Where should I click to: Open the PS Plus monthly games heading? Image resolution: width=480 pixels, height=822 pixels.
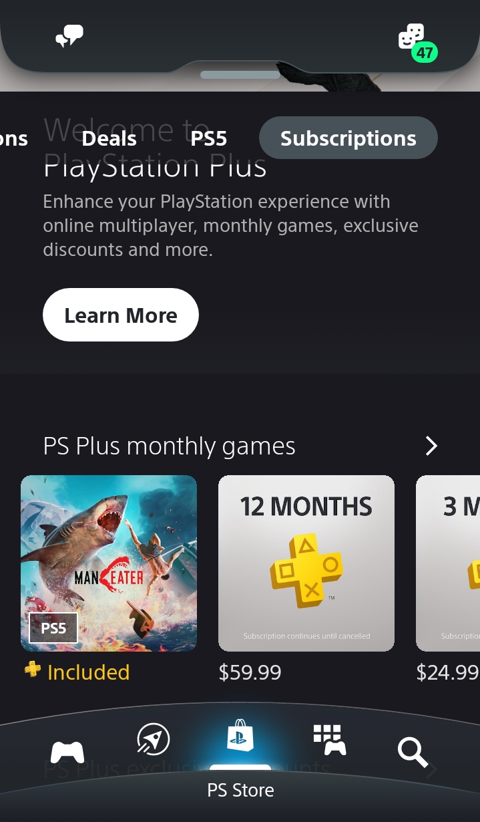coord(169,446)
